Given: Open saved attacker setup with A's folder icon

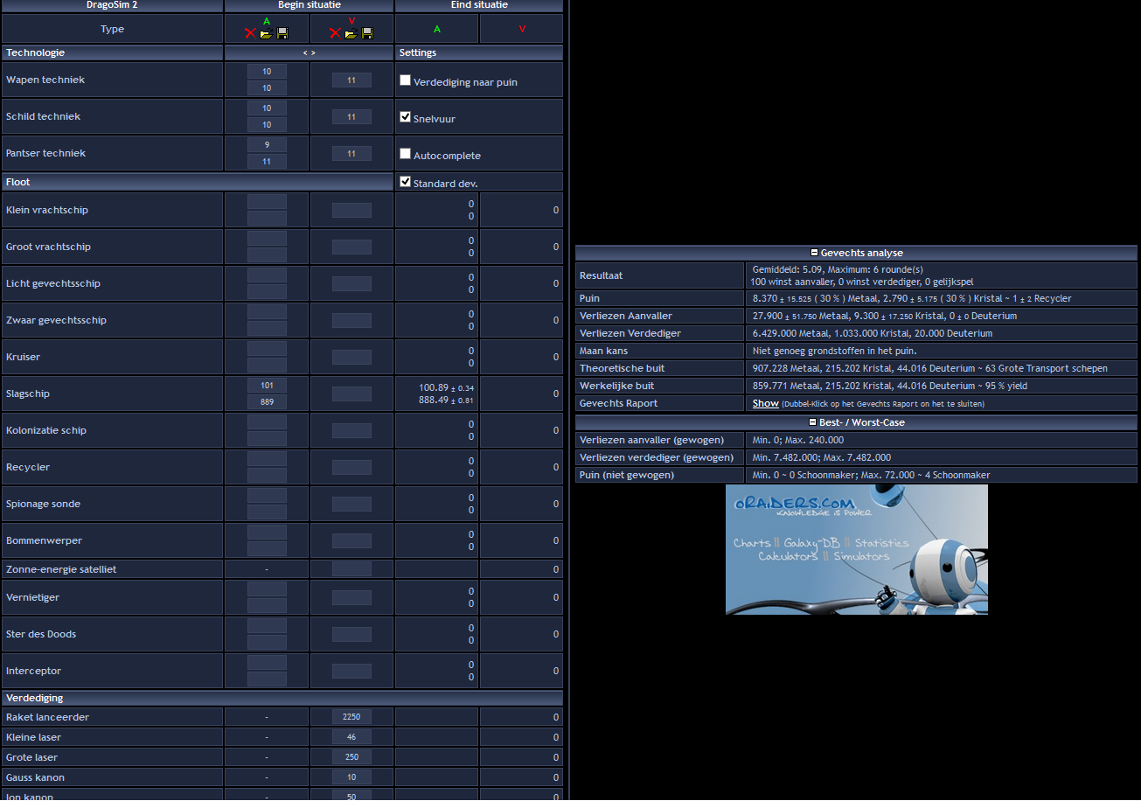Looking at the screenshot, I should (265, 34).
